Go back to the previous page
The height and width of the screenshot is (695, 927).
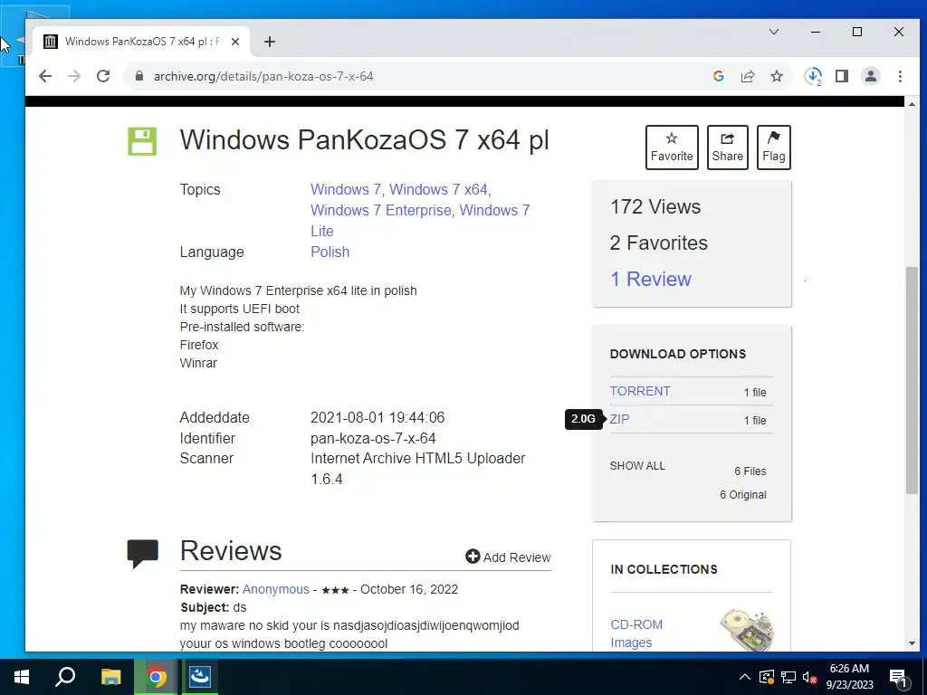pyautogui.click(x=45, y=76)
